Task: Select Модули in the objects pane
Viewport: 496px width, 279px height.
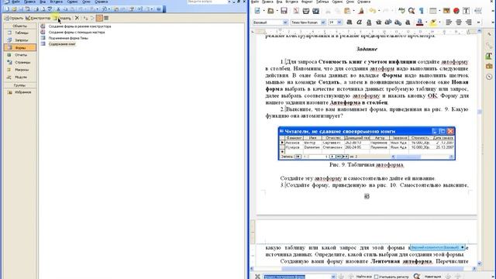Action: tap(20, 77)
